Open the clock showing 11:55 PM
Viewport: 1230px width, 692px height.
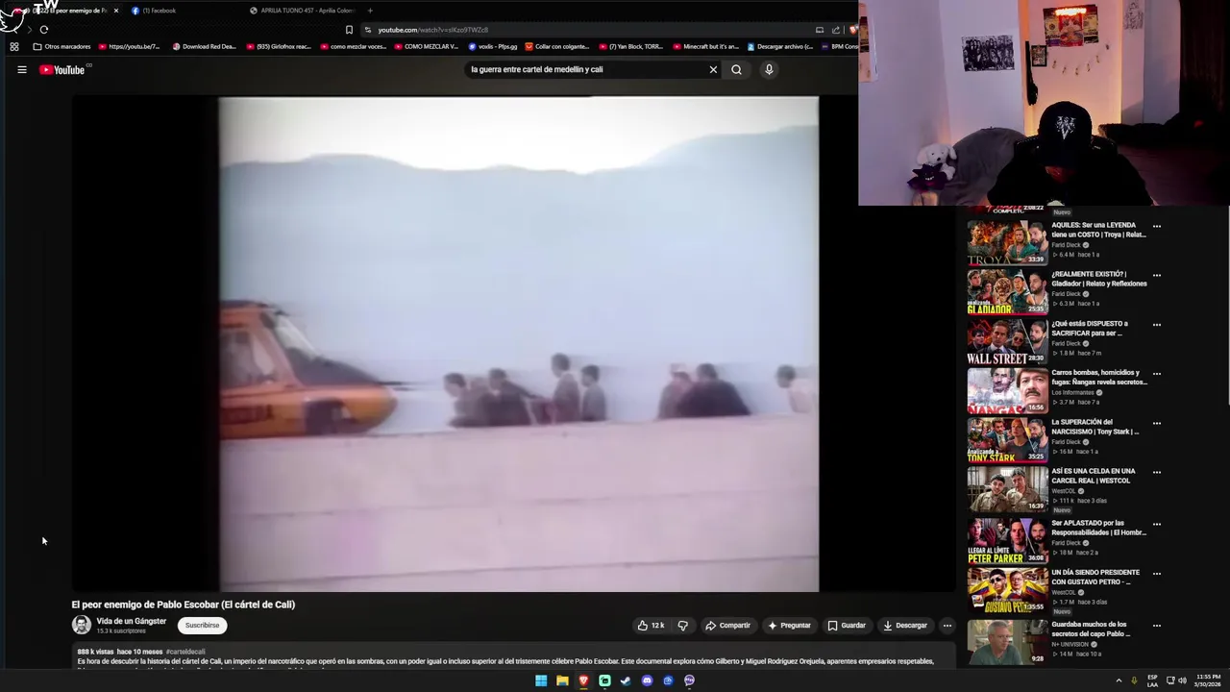pos(1208,680)
